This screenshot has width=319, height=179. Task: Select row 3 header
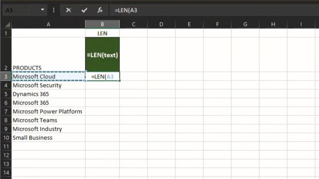coord(6,77)
